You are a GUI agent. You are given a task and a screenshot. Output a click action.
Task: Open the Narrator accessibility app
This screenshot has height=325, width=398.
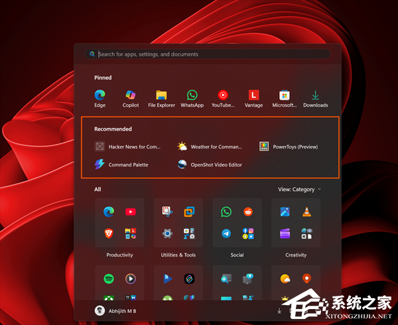[x=248, y=279]
